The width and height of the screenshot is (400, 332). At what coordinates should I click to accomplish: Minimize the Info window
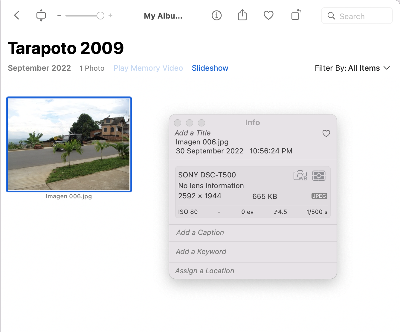(x=190, y=123)
